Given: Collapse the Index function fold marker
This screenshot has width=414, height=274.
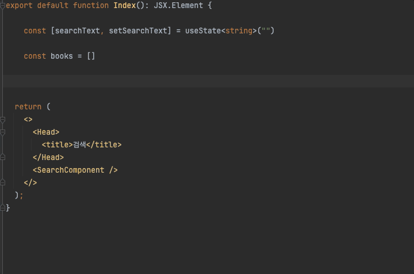Looking at the screenshot, I should point(2,6).
